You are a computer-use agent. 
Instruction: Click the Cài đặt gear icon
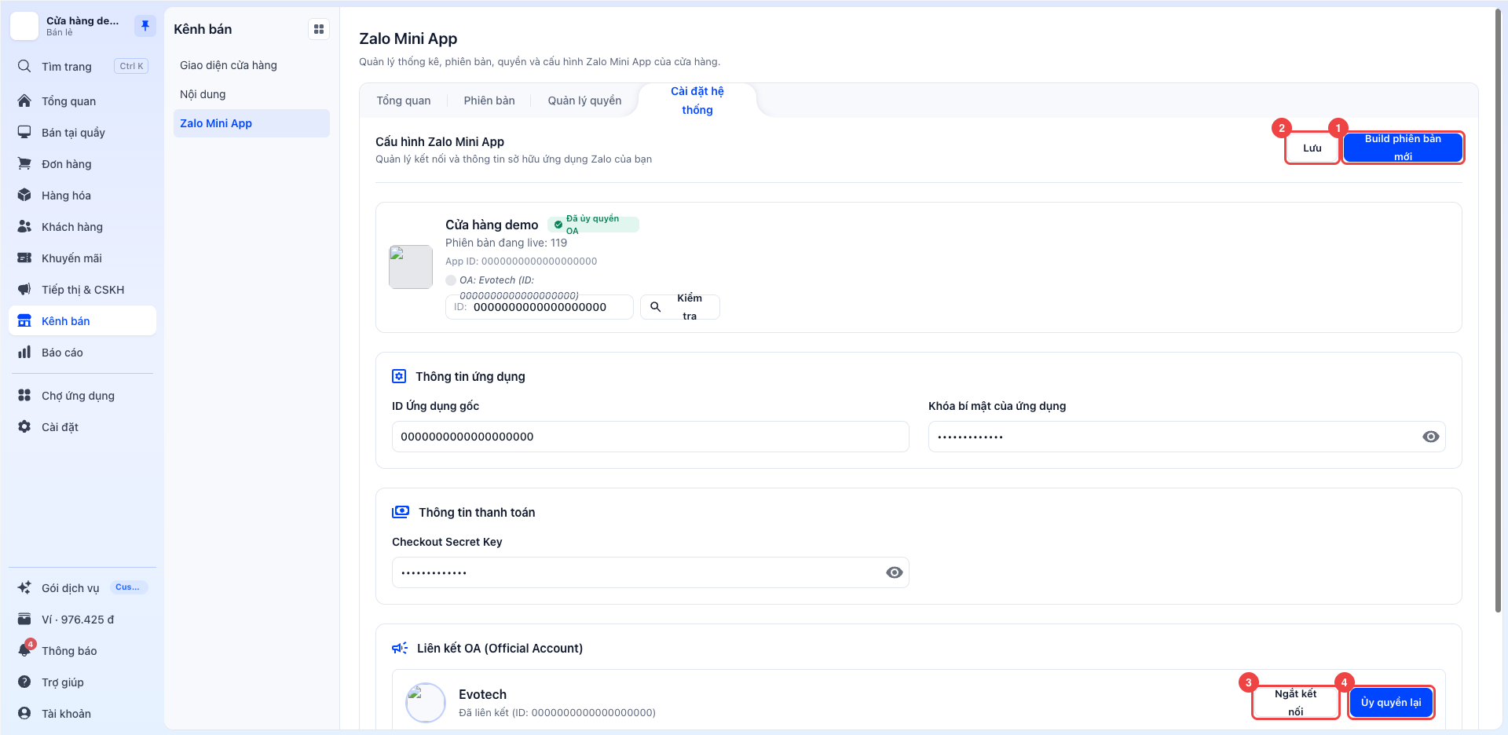pos(24,426)
